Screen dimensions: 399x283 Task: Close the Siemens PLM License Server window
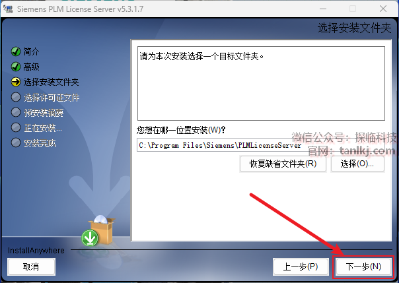pyautogui.click(x=383, y=9)
